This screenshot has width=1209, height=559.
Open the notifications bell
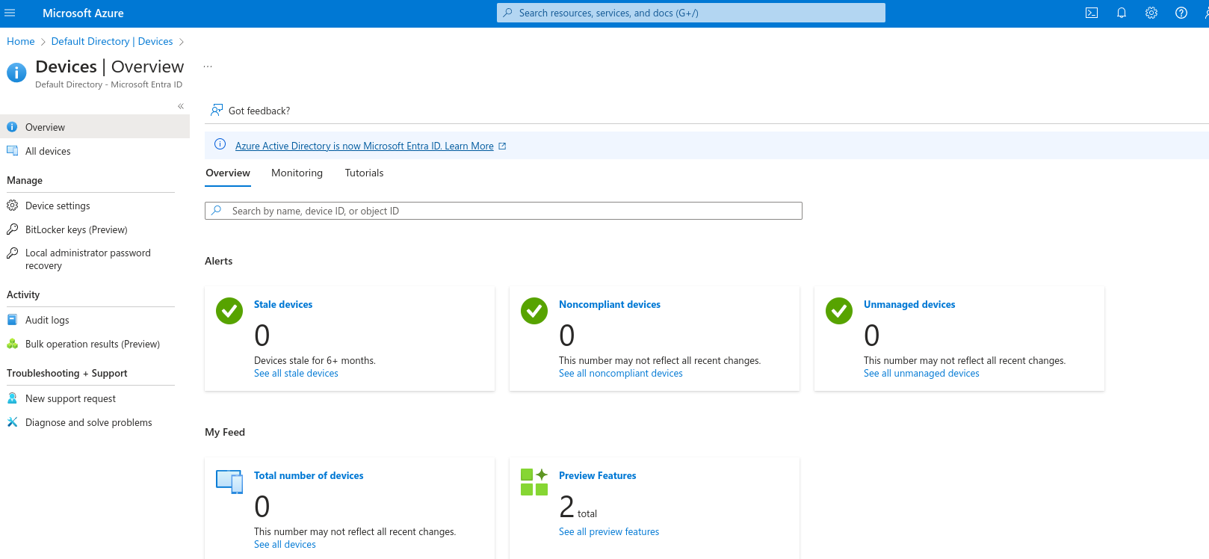[x=1122, y=13]
